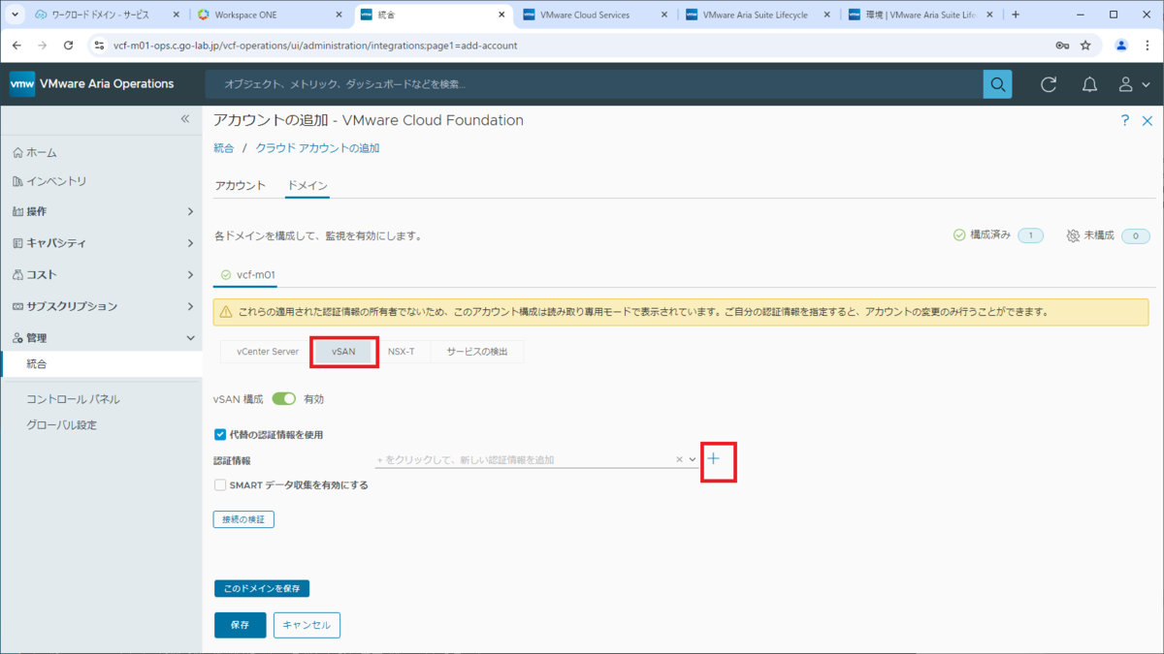Clear the credential field with x
The image size is (1164, 654).
coord(680,459)
